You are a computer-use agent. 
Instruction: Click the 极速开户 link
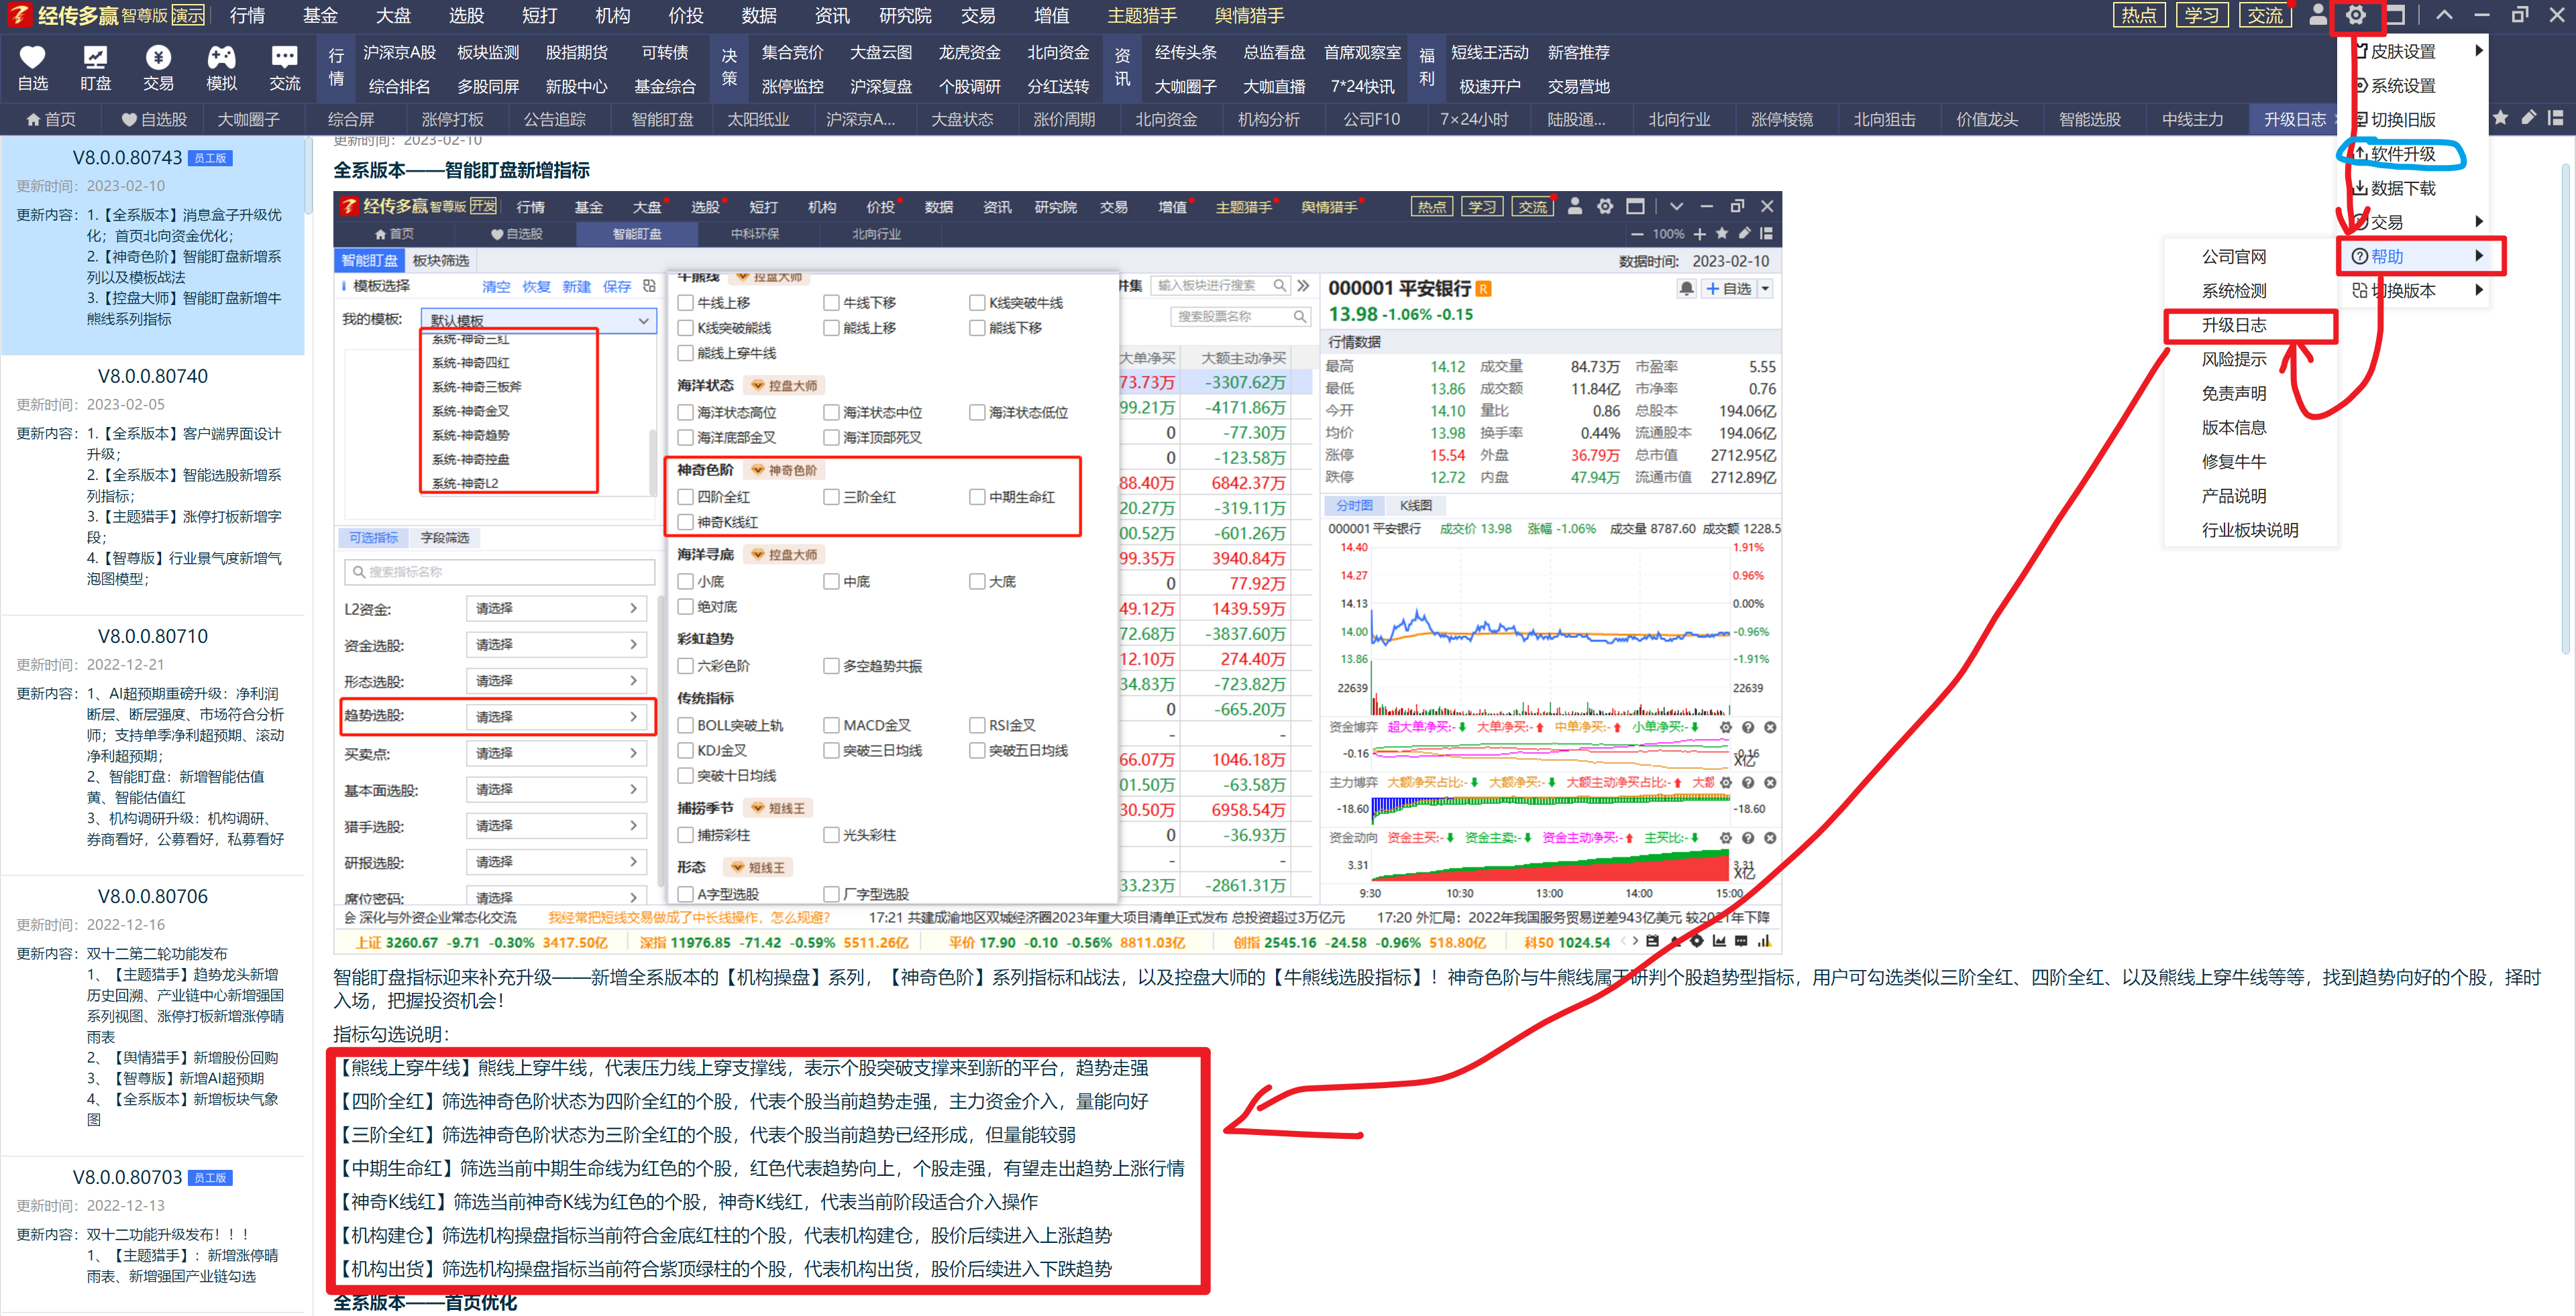pyautogui.click(x=1489, y=87)
